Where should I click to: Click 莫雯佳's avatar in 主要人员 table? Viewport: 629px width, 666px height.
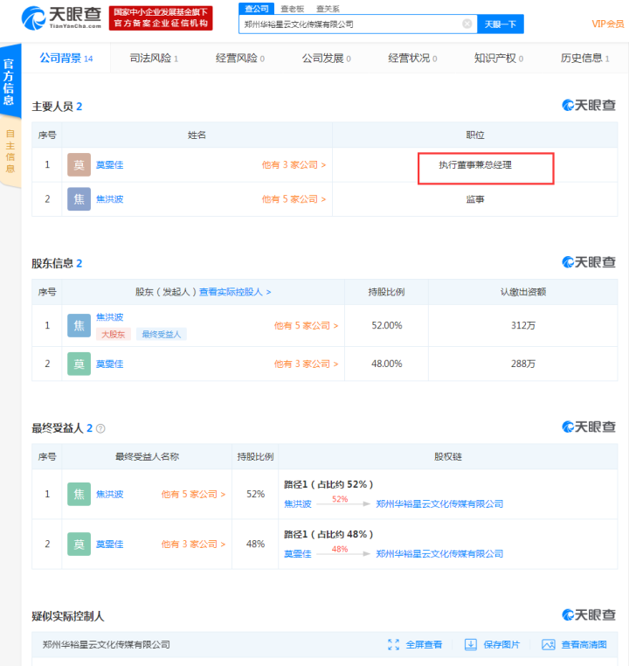79,165
